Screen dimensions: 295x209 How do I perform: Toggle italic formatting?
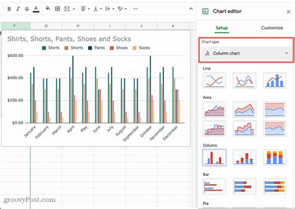[18, 9]
